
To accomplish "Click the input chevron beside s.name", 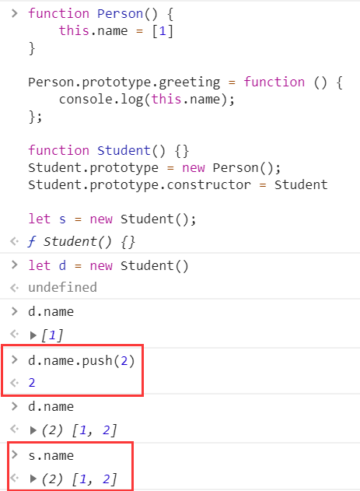I will tap(15, 454).
